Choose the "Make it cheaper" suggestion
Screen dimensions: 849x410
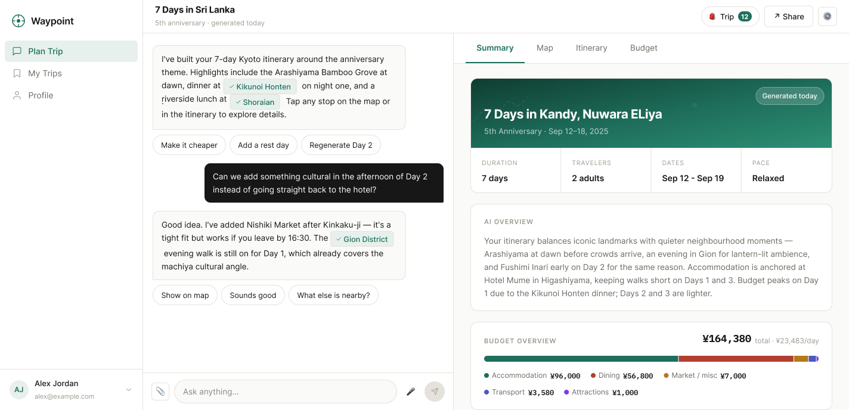click(x=189, y=145)
